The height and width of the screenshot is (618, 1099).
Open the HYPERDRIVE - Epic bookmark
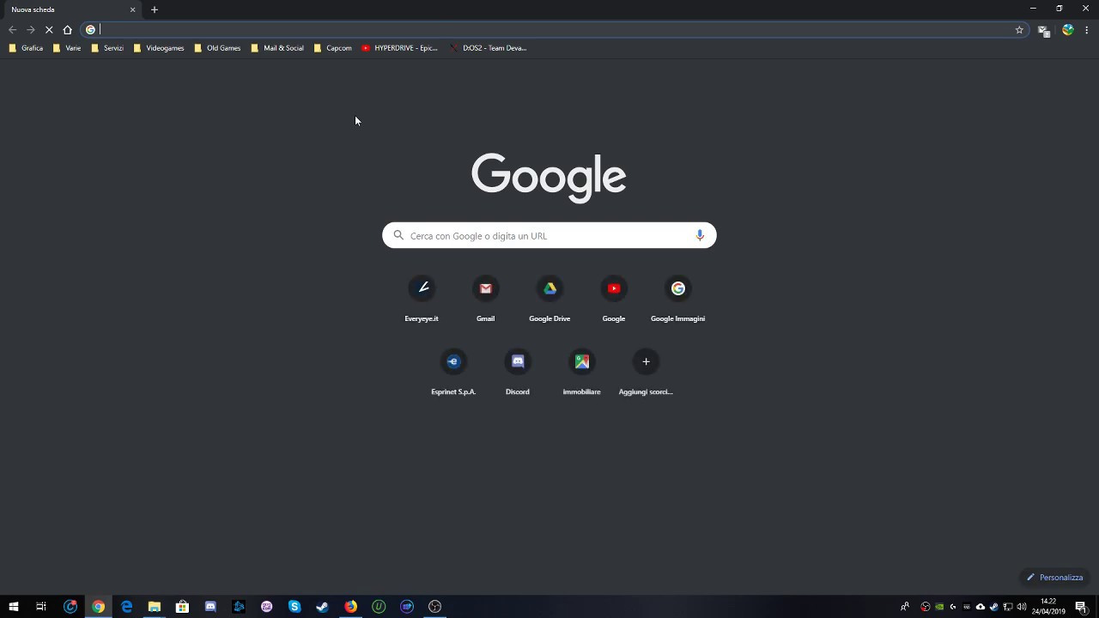point(399,48)
